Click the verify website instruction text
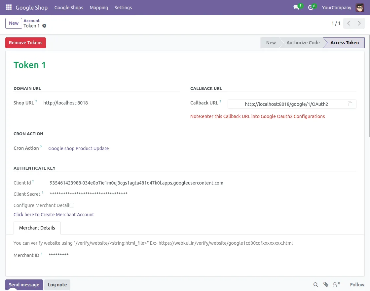370x291 pixels. pos(153,243)
